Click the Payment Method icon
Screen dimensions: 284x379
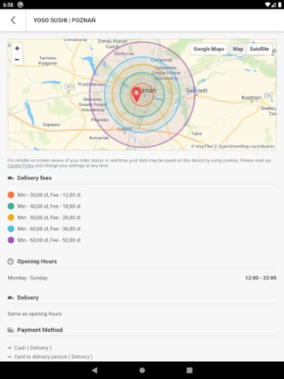11,330
